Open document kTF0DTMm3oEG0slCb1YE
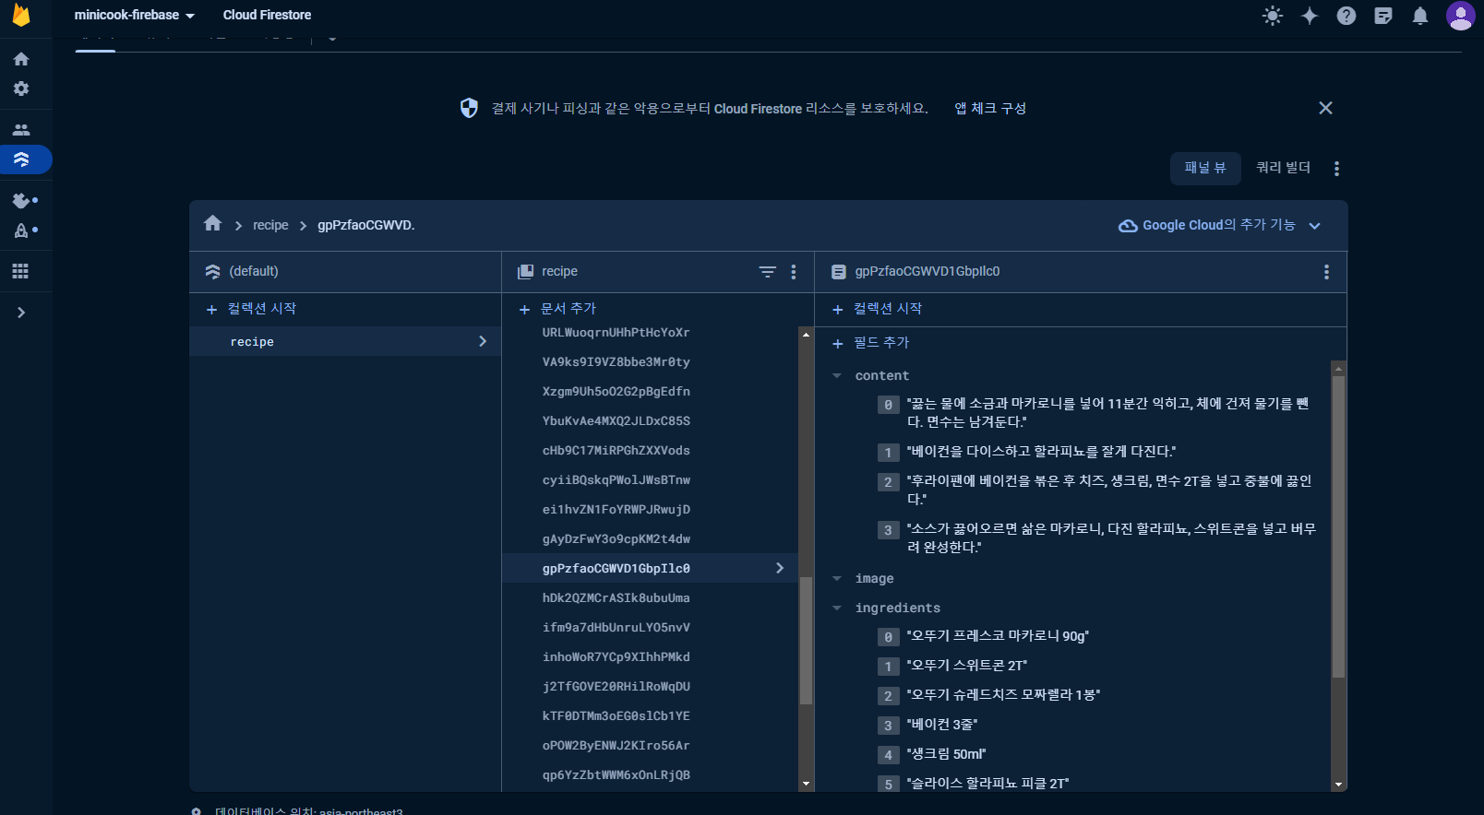1484x815 pixels. (x=616, y=715)
